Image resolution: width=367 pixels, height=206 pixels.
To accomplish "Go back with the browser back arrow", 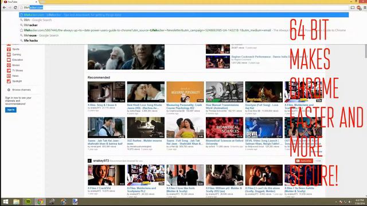I will point(4,7).
